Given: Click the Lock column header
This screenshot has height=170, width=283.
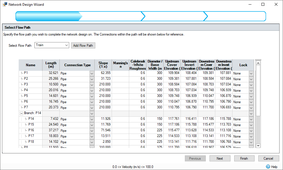Looking at the screenshot, I should (243, 65).
